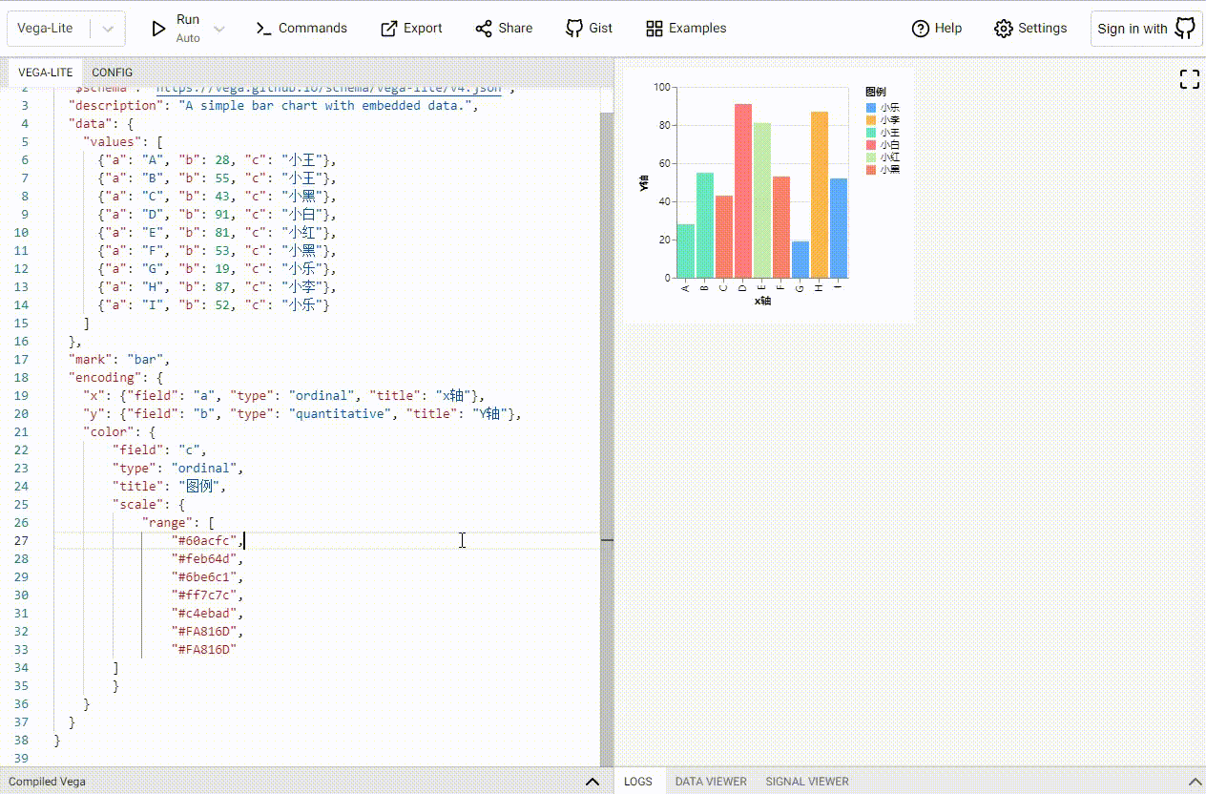1206x794 pixels.
Task: Switch to the CONFIG editor tab
Action: (x=113, y=73)
